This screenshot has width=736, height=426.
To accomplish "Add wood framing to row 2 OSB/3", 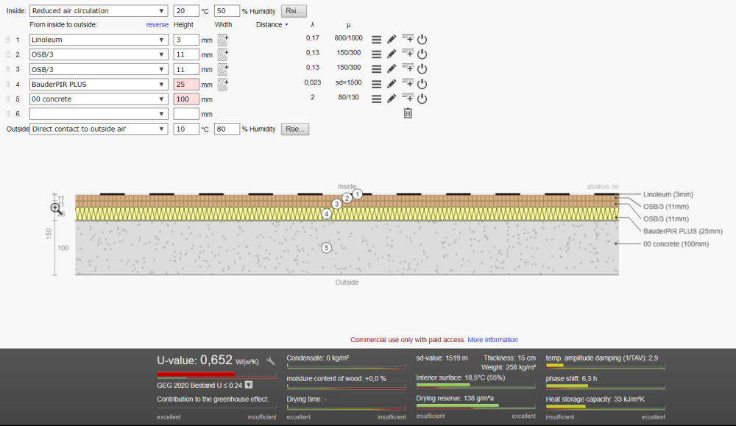I will 222,55.
